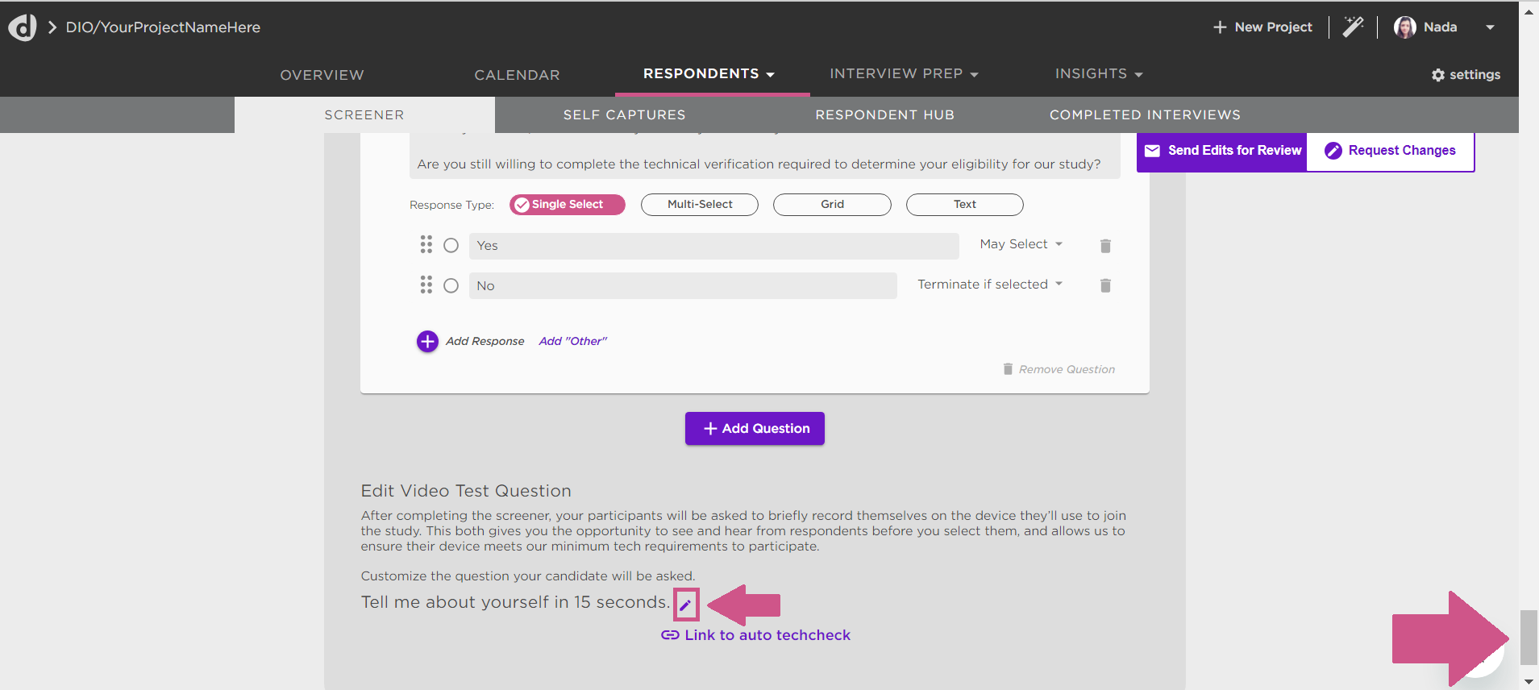Click the breadcrumb chevron before project name

[x=52, y=27]
